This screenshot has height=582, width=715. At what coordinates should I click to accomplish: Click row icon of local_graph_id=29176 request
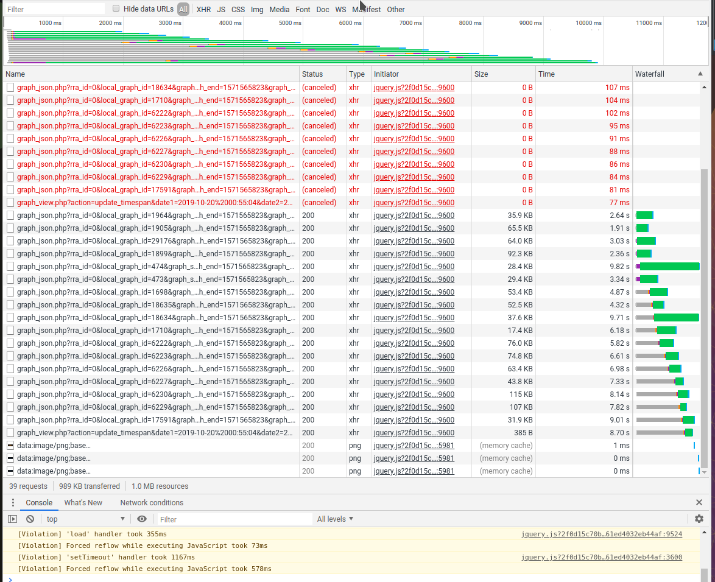pos(10,240)
